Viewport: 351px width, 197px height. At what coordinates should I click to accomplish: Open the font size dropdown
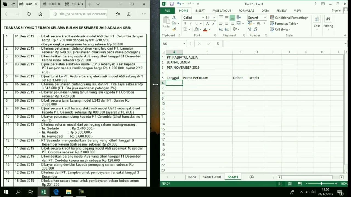point(214,18)
